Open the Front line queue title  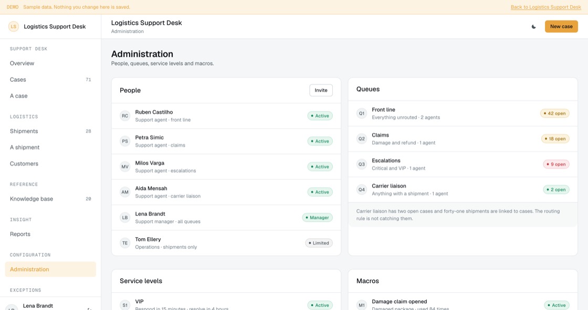coord(383,110)
